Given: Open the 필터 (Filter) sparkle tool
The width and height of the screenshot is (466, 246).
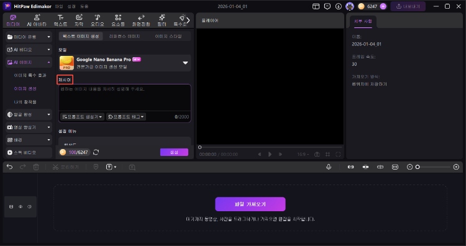Looking at the screenshot, I should click(x=162, y=20).
